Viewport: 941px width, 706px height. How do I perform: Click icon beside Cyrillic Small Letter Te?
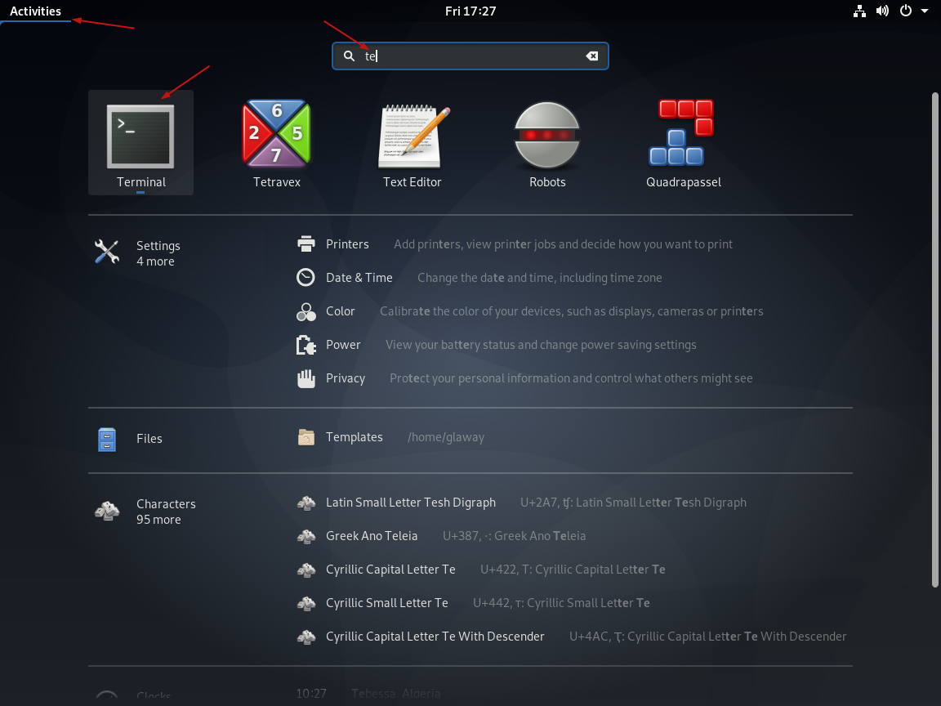(306, 603)
